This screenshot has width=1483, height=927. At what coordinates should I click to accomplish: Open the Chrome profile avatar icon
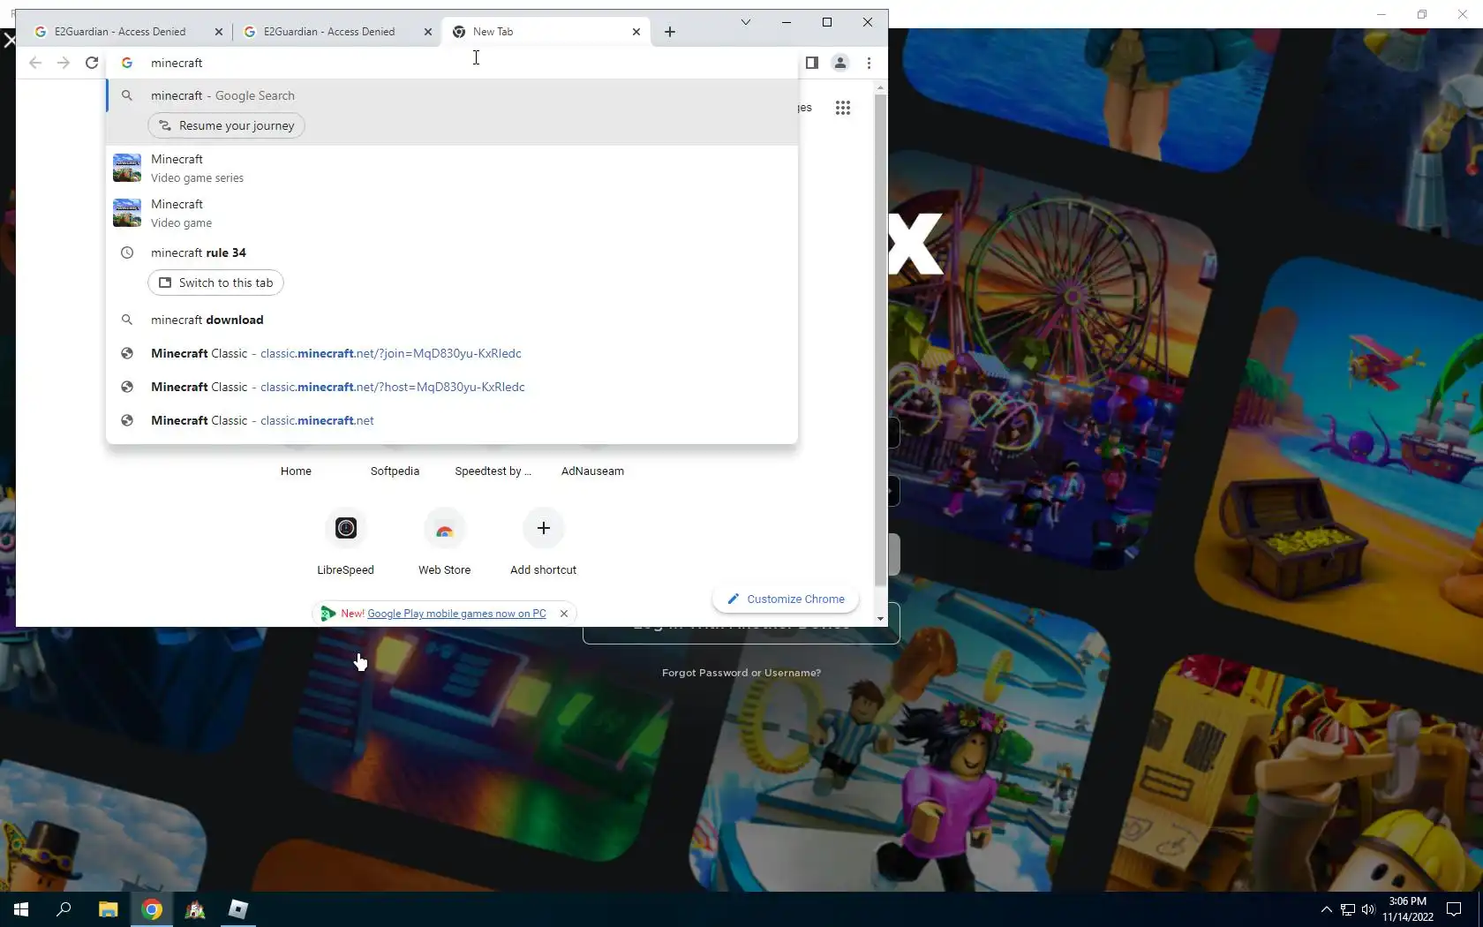(x=840, y=63)
